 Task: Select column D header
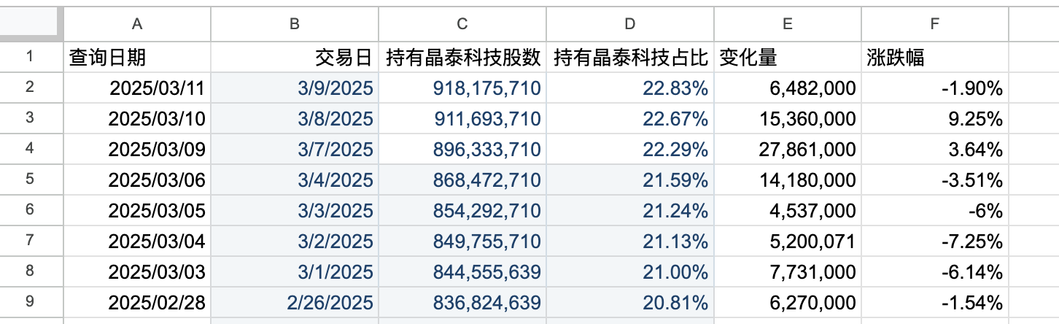point(629,24)
